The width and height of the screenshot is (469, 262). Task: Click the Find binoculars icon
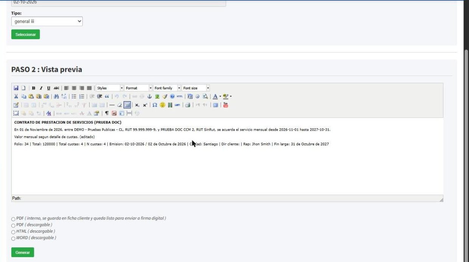click(x=56, y=97)
